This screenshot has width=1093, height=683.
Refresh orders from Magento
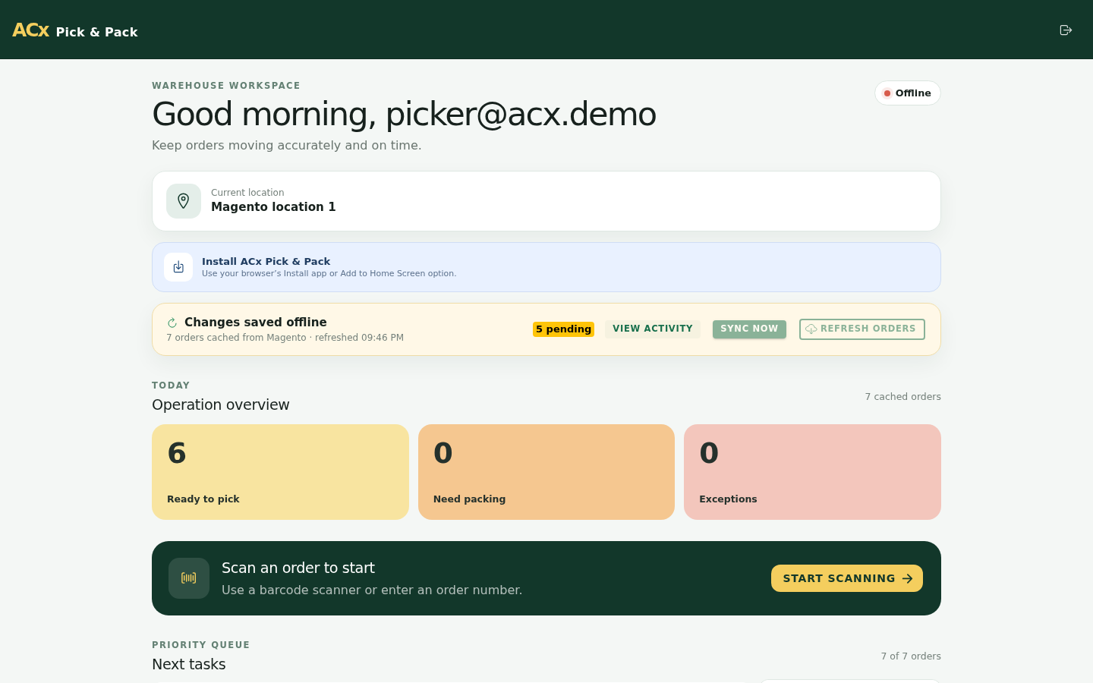pos(862,329)
